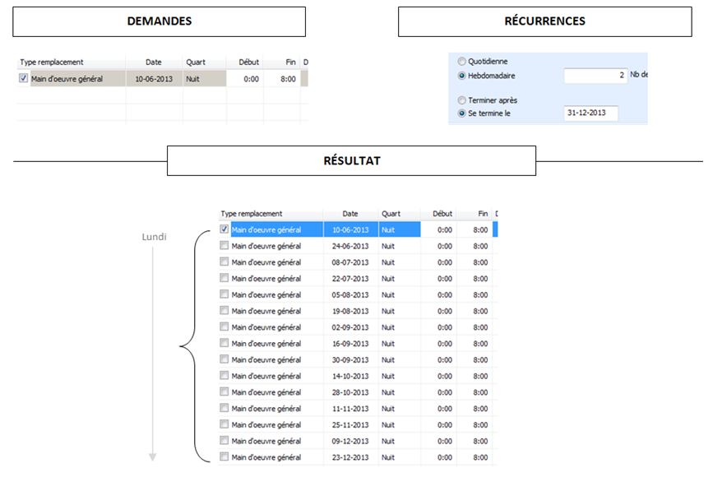Select the Se termine le option

click(x=462, y=113)
